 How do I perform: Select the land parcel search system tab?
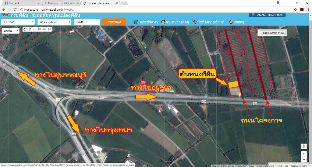pos(101,3)
